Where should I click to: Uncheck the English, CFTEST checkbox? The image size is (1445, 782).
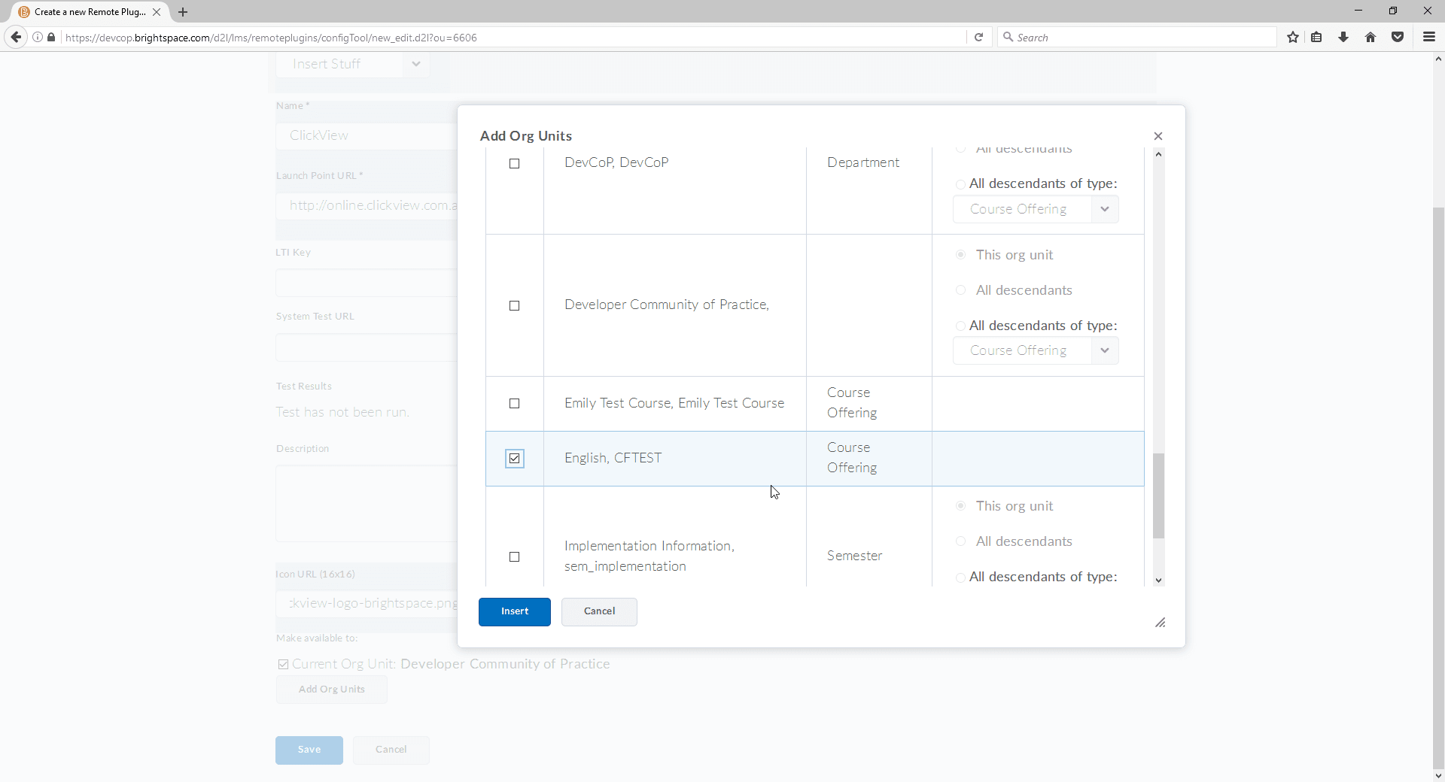point(515,459)
